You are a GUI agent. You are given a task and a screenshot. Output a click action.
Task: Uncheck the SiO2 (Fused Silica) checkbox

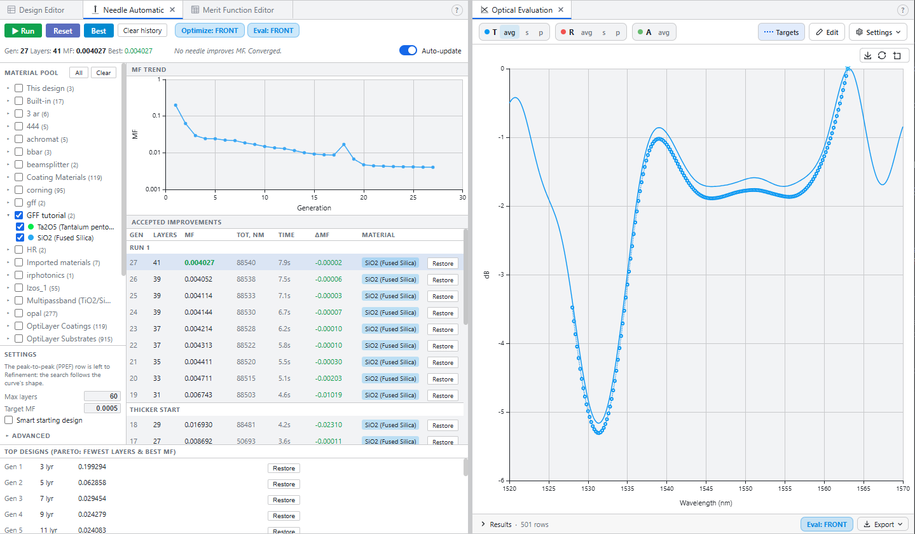point(20,238)
